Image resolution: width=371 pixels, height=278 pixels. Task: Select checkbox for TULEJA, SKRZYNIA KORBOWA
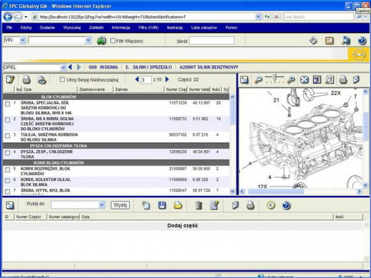pos(8,136)
